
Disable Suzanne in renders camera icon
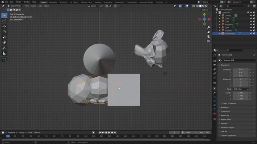254,30
